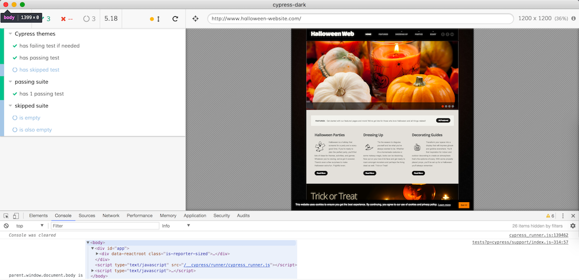Open the DevTools three-dot menu
The width and height of the screenshot is (579, 280).
563,216
